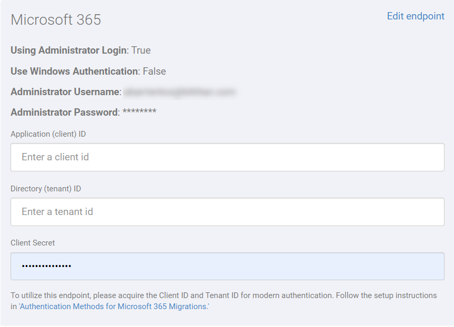454x327 pixels.
Task: Click the Use Windows Authentication value 'False'
Action: (154, 71)
